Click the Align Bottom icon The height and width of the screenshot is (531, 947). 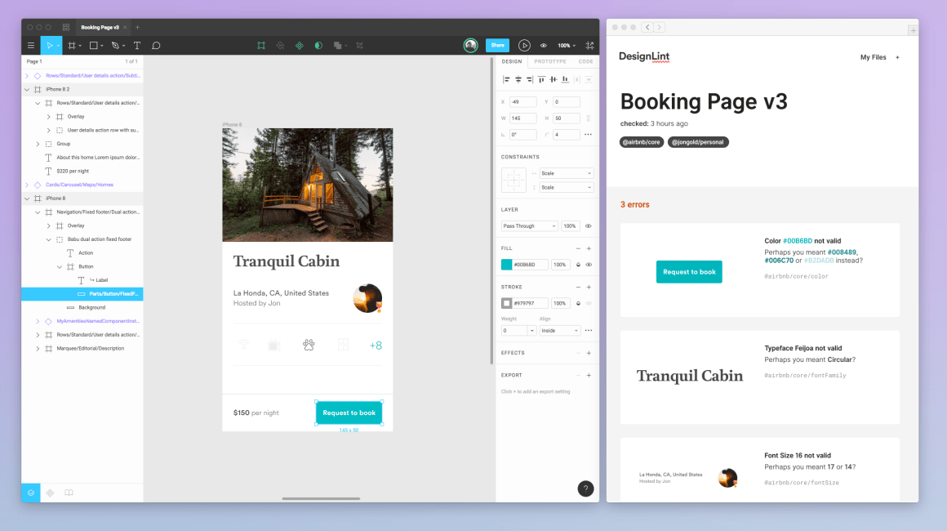click(x=565, y=79)
